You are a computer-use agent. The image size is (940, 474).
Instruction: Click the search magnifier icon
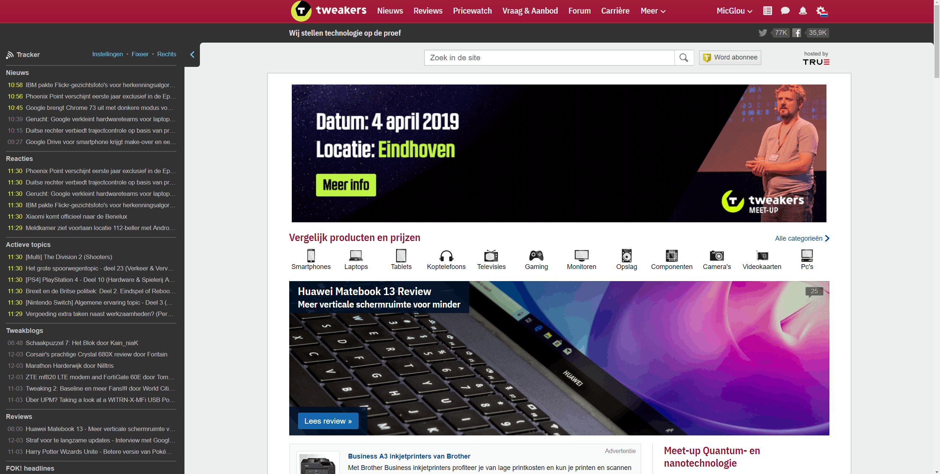tap(684, 58)
